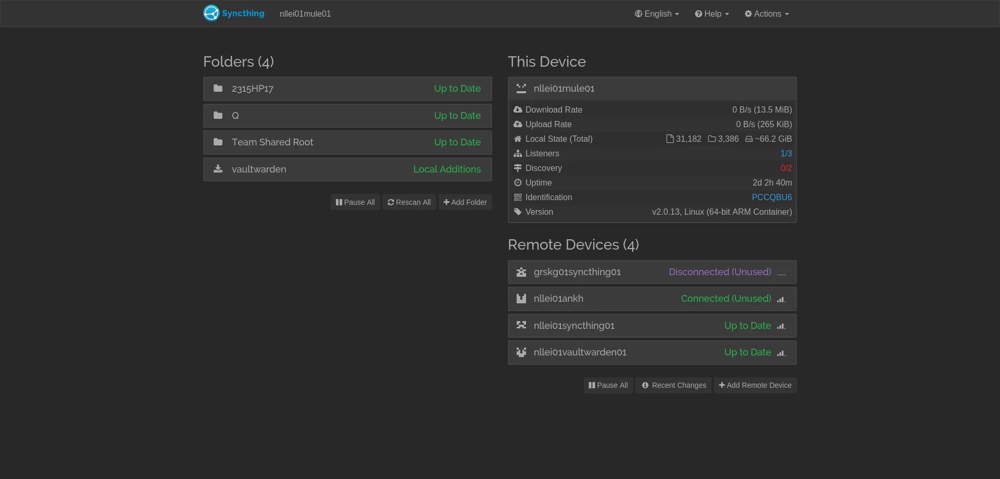This screenshot has height=479, width=1000.
Task: Click signal strength icon on nllei01syncthing01 row
Action: click(x=781, y=326)
